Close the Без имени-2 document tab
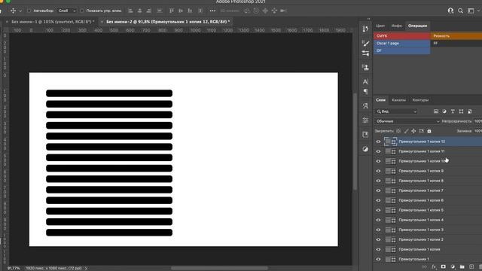Viewport: 482px width, 271px height. 102,22
